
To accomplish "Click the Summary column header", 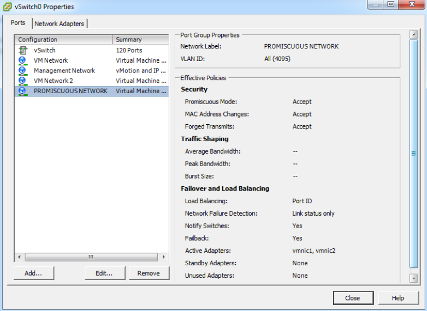I will click(140, 40).
